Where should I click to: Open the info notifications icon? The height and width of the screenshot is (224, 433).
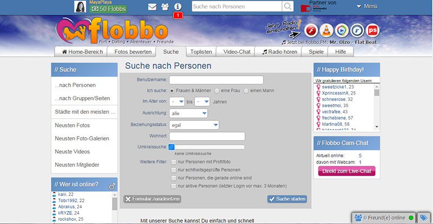(178, 6)
